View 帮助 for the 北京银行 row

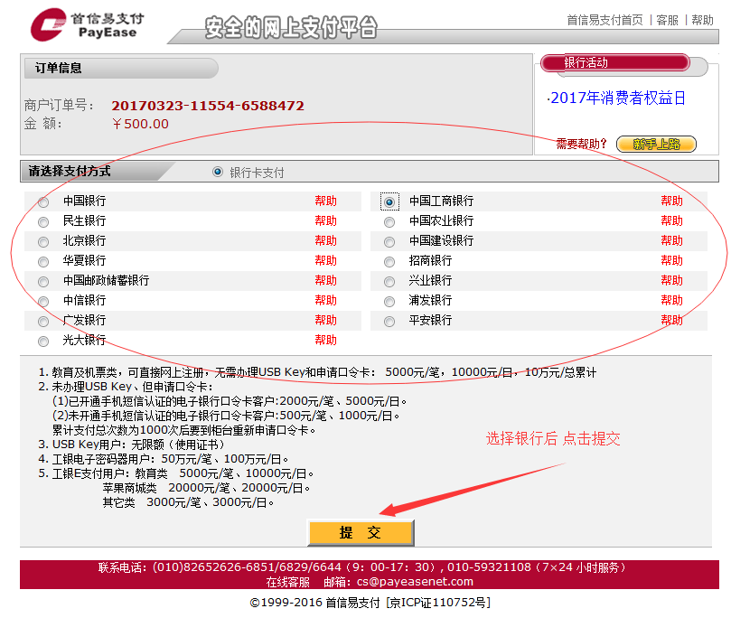pyautogui.click(x=325, y=241)
